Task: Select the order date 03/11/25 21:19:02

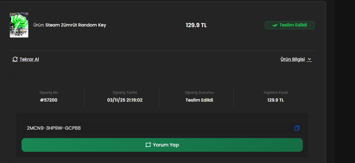Action: click(125, 100)
